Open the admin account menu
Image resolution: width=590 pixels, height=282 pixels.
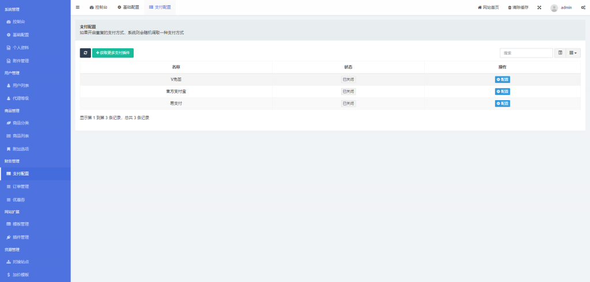pyautogui.click(x=561, y=7)
